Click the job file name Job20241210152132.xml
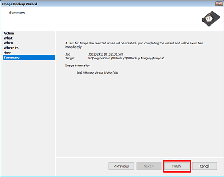 click(x=106, y=54)
